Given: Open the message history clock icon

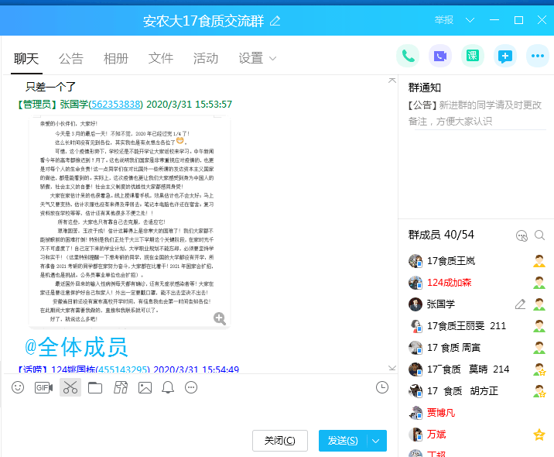Looking at the screenshot, I should click(381, 387).
